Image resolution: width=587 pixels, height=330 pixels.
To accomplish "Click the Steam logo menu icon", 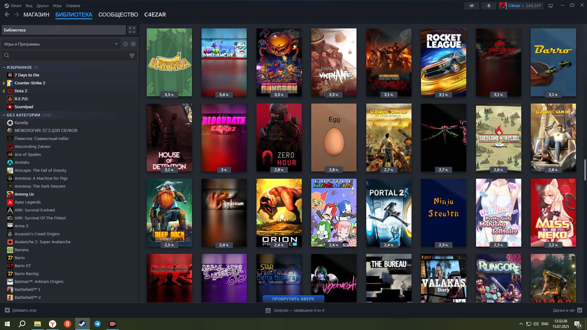I will (x=6, y=5).
